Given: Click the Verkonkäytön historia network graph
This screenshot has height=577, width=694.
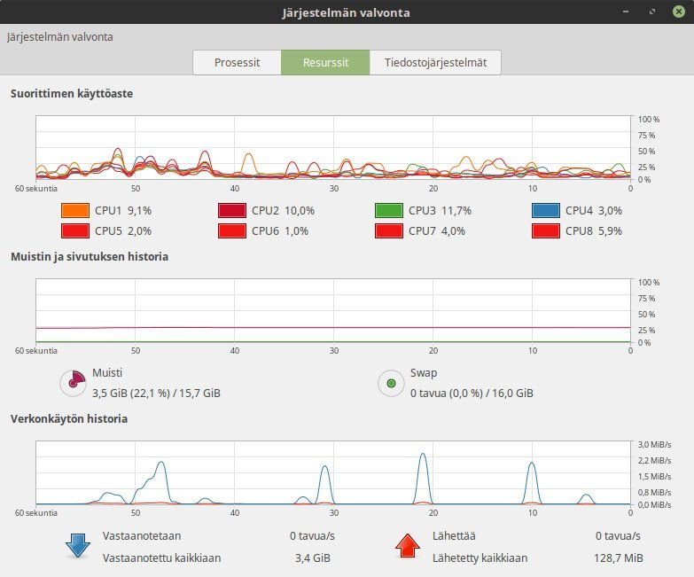Looking at the screenshot, I should point(333,473).
